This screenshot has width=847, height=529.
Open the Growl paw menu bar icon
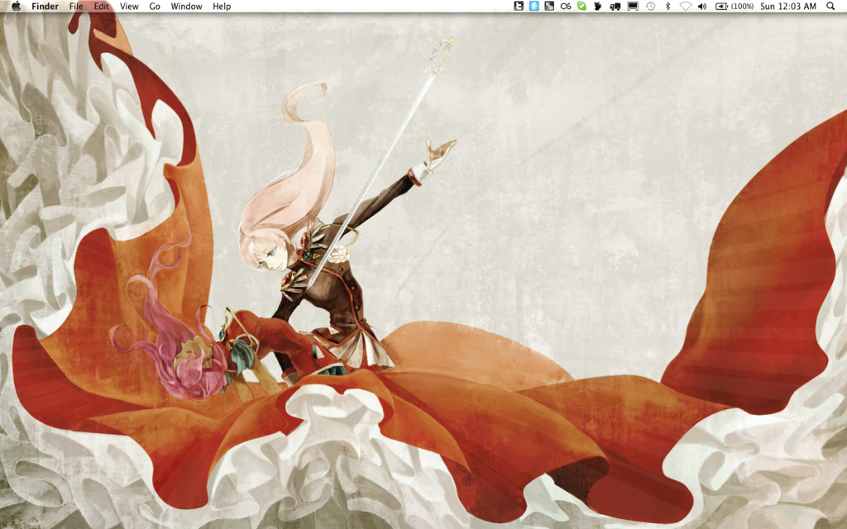click(598, 7)
